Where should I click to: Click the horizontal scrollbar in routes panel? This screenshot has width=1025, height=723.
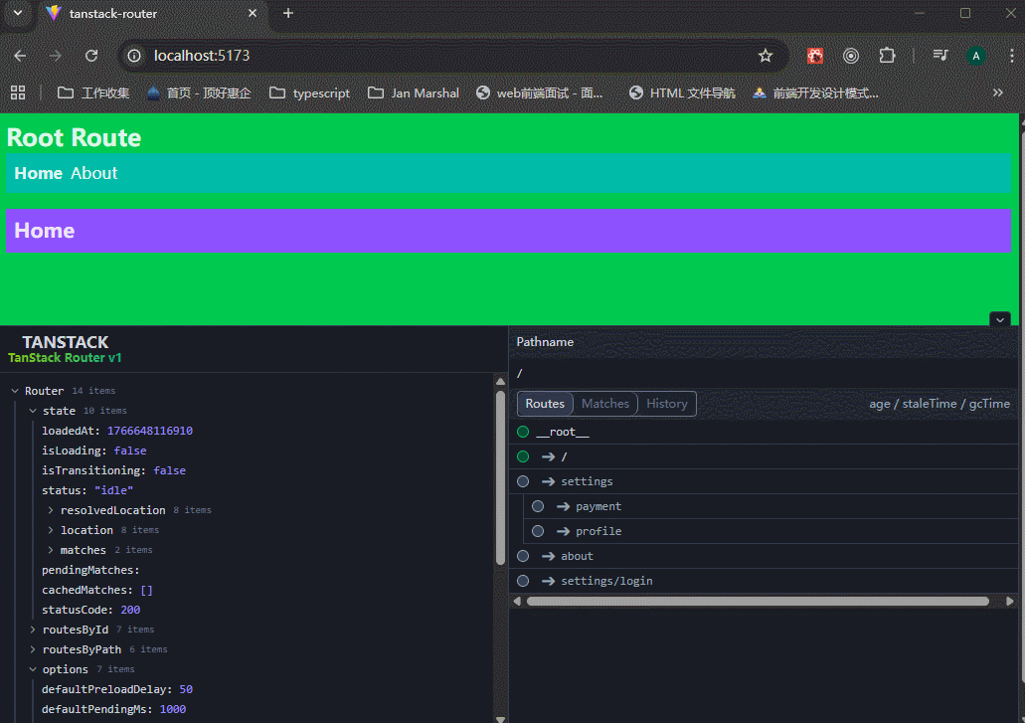click(757, 601)
